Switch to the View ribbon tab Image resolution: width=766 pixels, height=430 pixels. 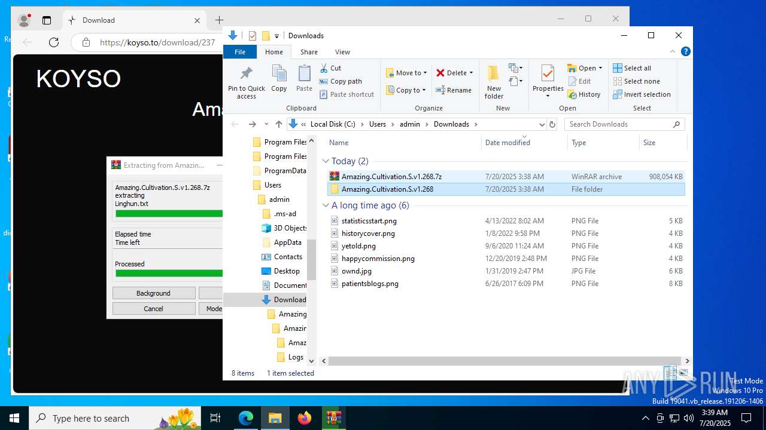(342, 52)
